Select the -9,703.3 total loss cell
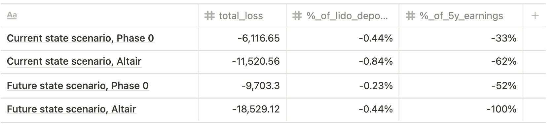The width and height of the screenshot is (555, 126). click(242, 86)
